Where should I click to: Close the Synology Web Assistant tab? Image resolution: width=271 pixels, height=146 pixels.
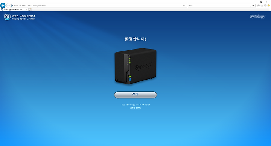[x=27, y=9]
